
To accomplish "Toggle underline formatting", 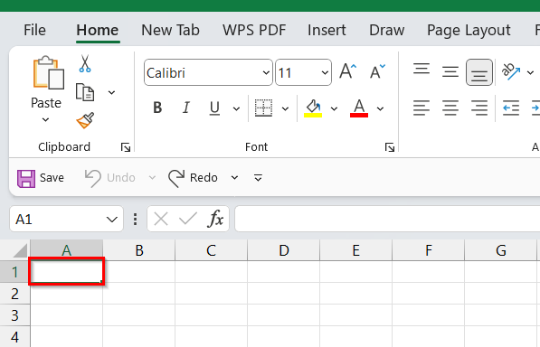I will (214, 108).
